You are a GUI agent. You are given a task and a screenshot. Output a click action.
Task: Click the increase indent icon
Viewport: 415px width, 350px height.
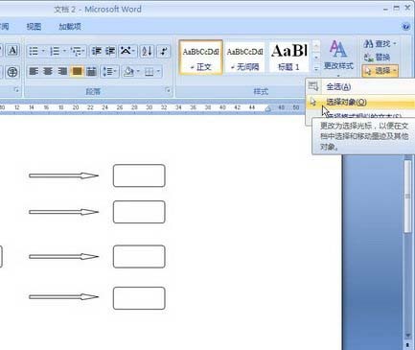pos(110,51)
